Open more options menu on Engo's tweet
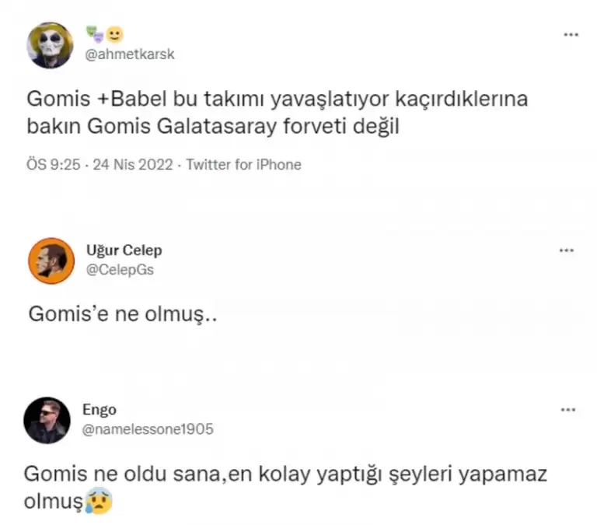597x525 pixels. (x=569, y=410)
